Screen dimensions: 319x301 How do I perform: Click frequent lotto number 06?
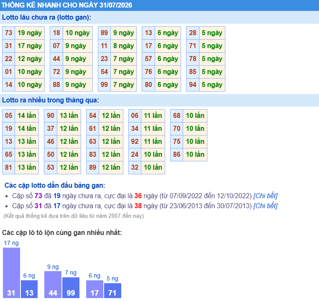click(x=135, y=115)
